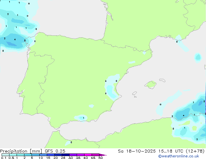Click the "15..18 UTC" time range
The height and width of the screenshot is (159, 206).
[171, 151]
